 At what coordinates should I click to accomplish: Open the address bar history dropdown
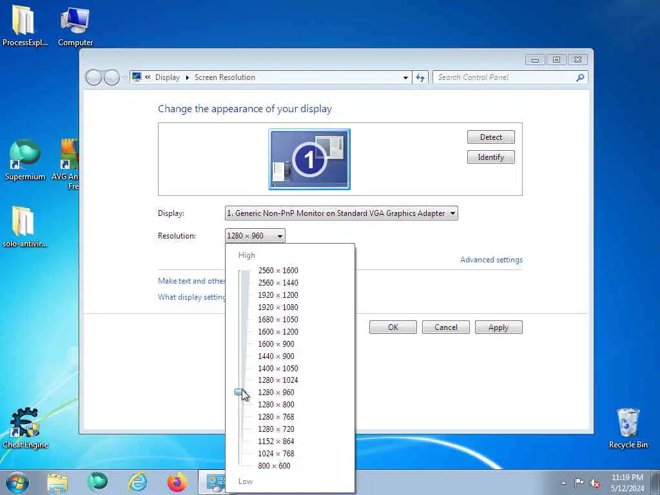point(405,77)
